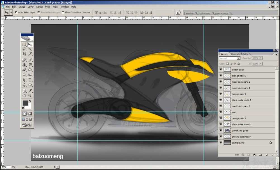Select the Zoom magnifier tool
280x170 pixels.
pyautogui.click(x=30, y=96)
